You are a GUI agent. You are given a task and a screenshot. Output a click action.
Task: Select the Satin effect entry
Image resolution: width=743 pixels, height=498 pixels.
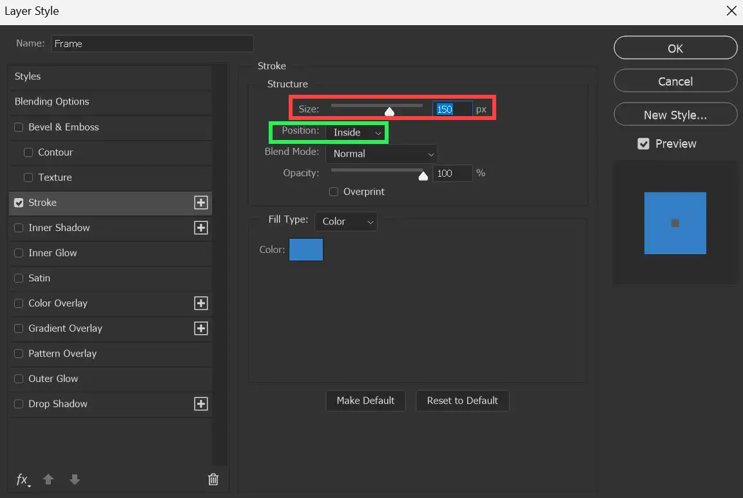pos(39,278)
